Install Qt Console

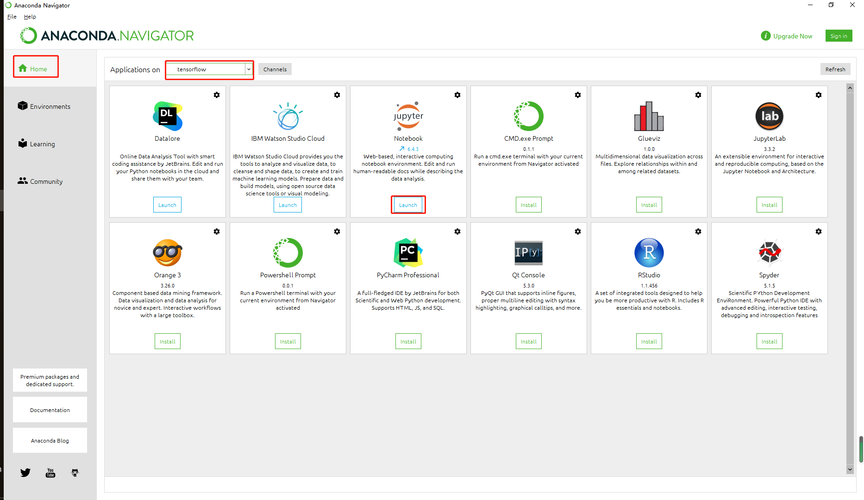[x=529, y=342]
